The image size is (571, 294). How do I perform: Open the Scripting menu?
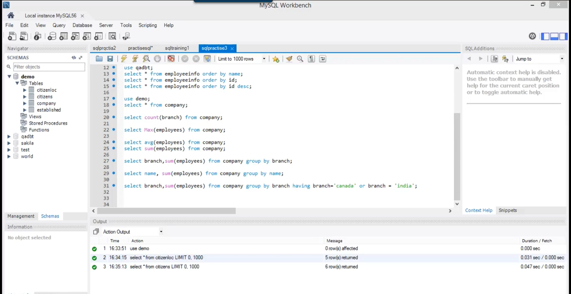(148, 25)
